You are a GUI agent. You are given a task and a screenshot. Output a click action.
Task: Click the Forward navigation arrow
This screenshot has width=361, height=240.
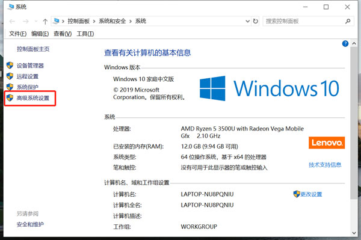point(25,22)
